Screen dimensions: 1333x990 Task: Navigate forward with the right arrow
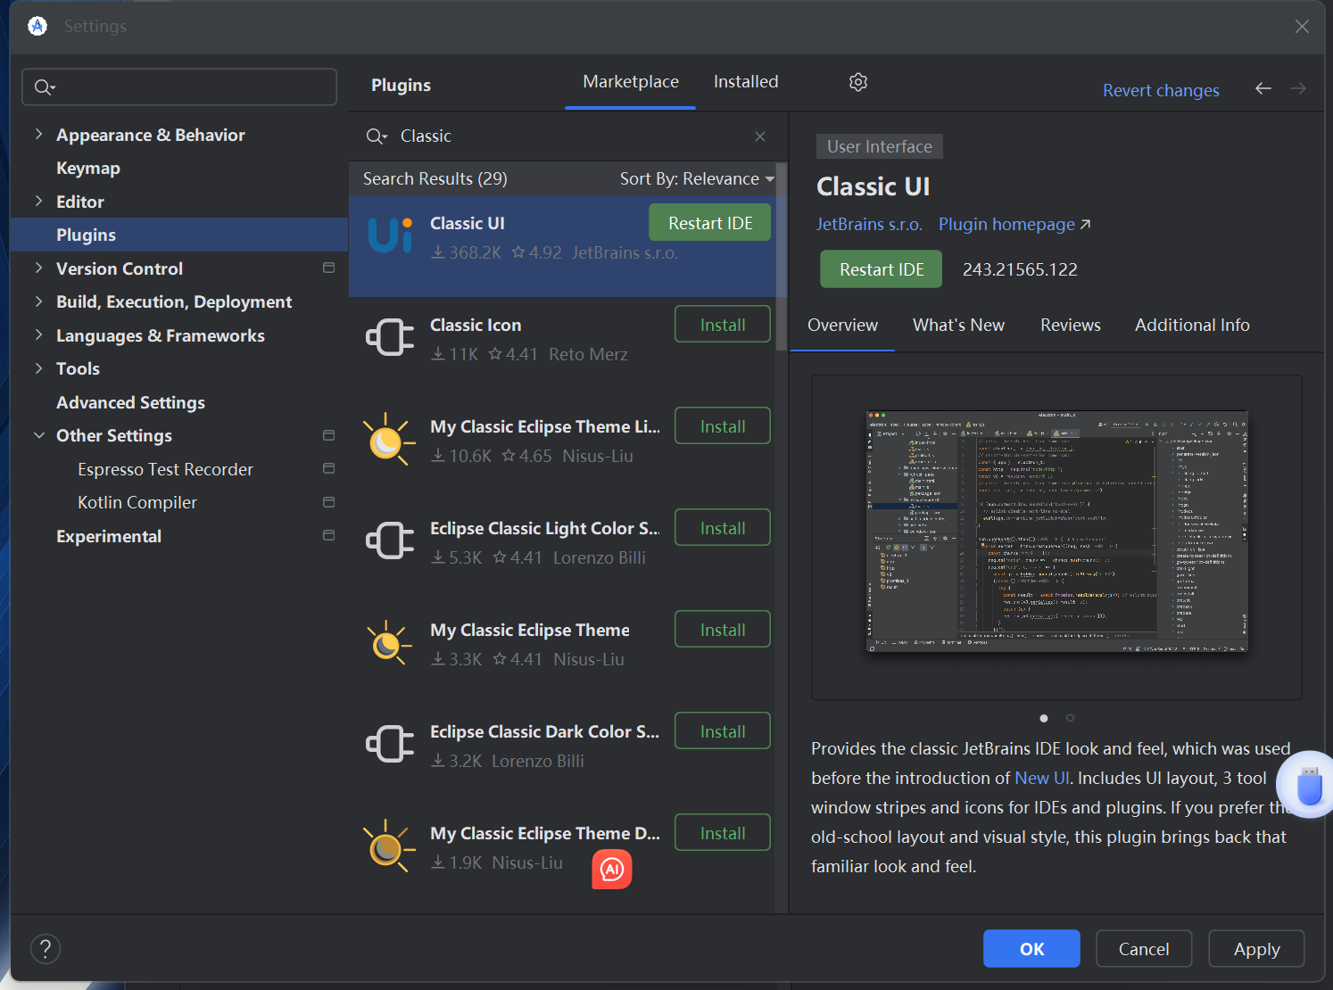pos(1298,88)
